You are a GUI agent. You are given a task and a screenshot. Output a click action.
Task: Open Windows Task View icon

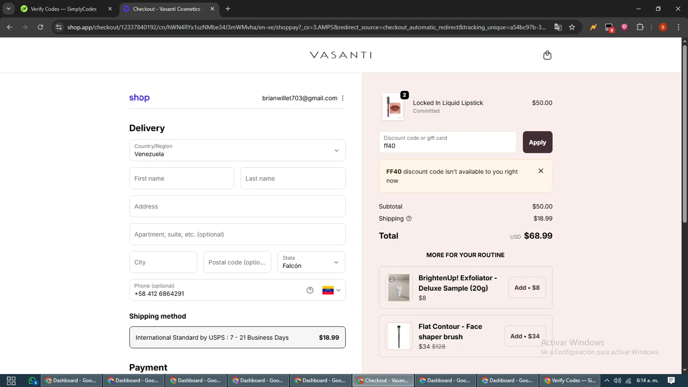coord(11,381)
